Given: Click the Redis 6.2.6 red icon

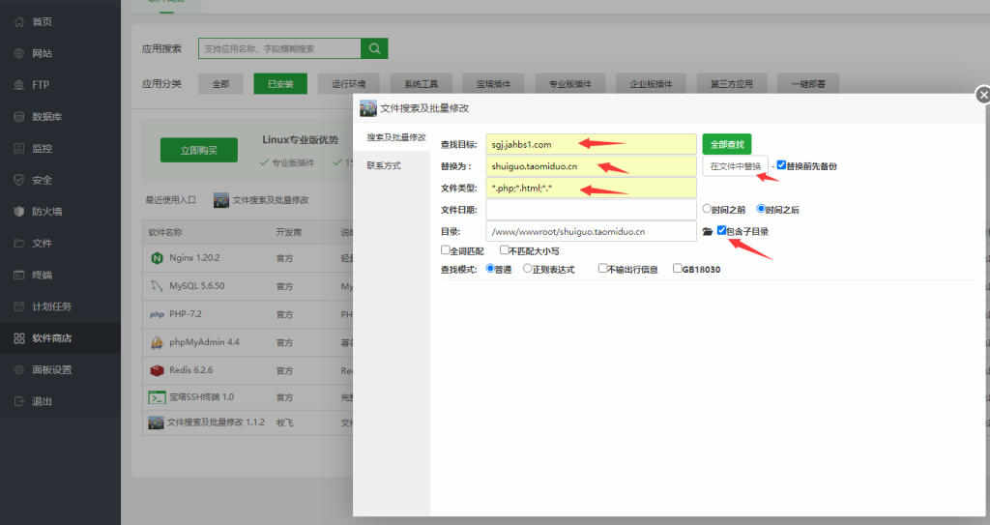Looking at the screenshot, I should click(156, 370).
